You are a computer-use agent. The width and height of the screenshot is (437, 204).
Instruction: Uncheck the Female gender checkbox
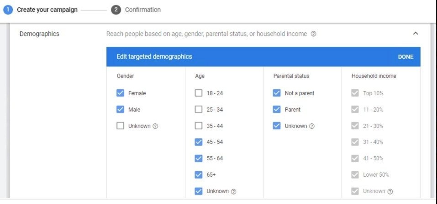pyautogui.click(x=121, y=93)
